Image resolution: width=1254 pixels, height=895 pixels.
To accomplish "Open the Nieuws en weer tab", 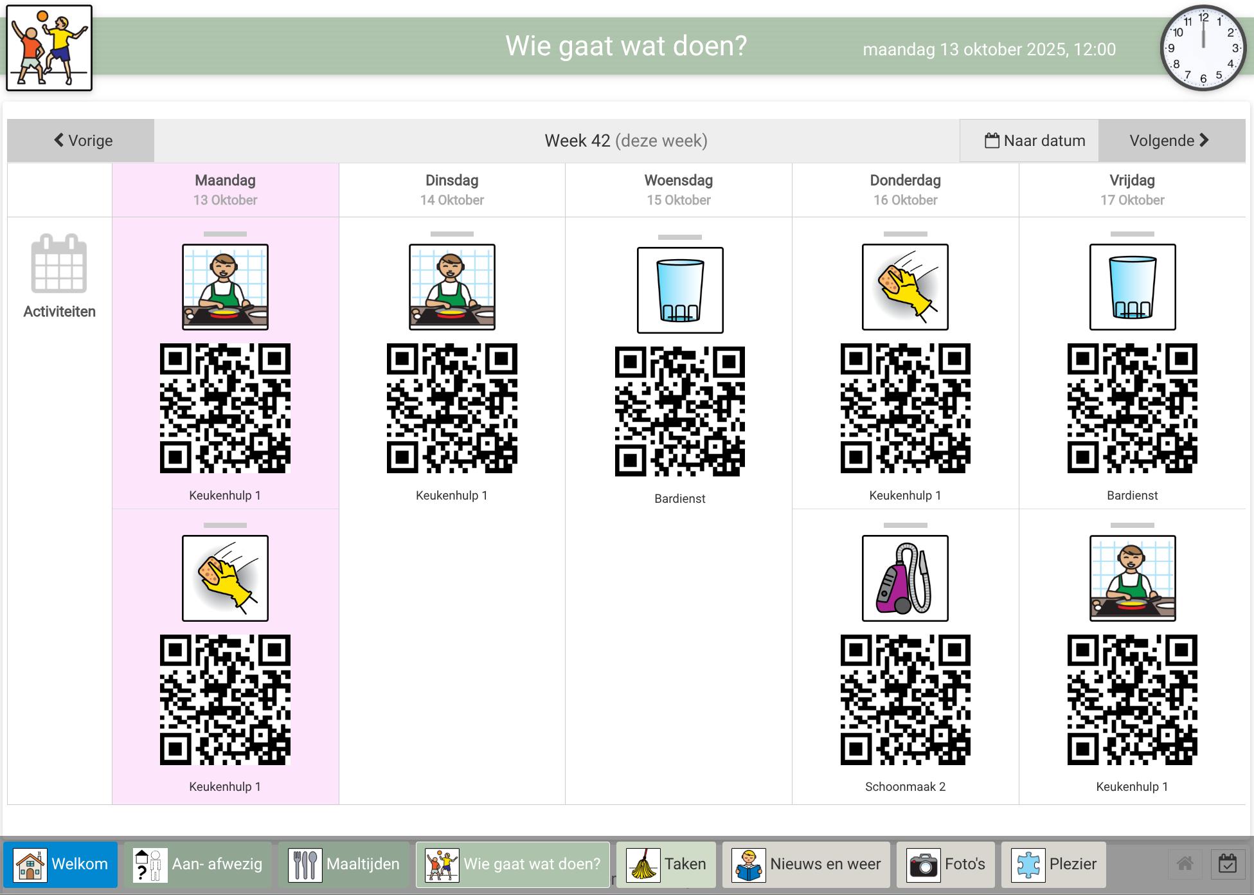I will tap(806, 864).
